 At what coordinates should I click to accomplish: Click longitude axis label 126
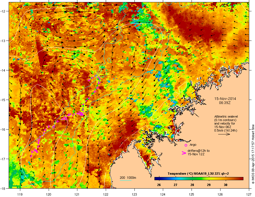click(220, 194)
